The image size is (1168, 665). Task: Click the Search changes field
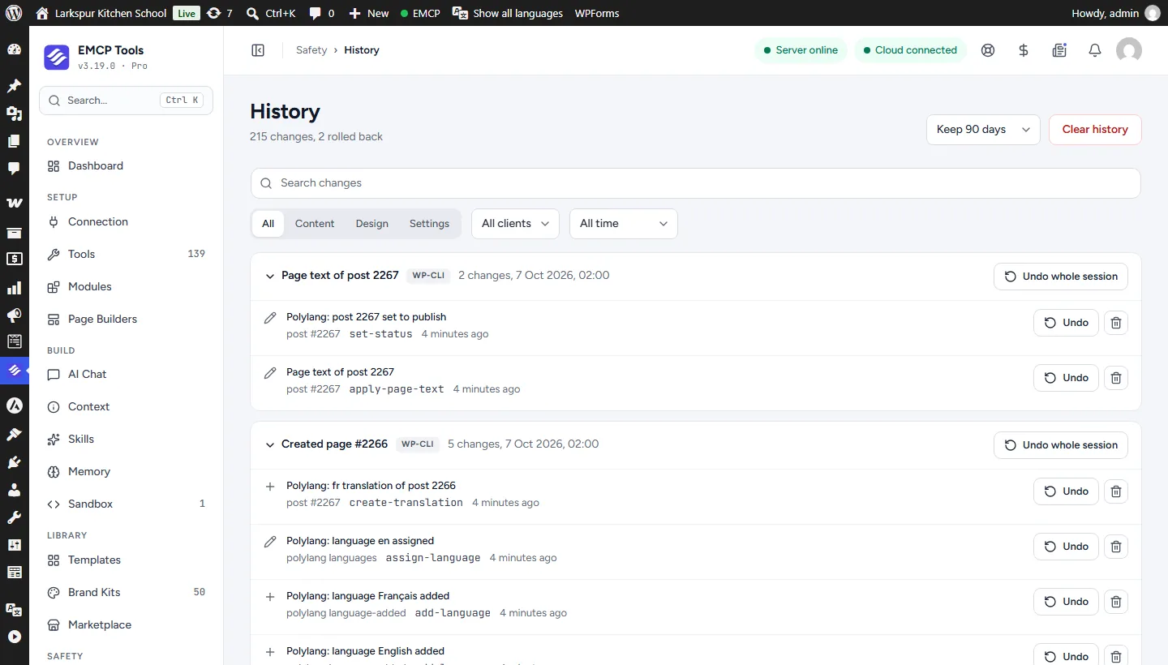(x=696, y=183)
